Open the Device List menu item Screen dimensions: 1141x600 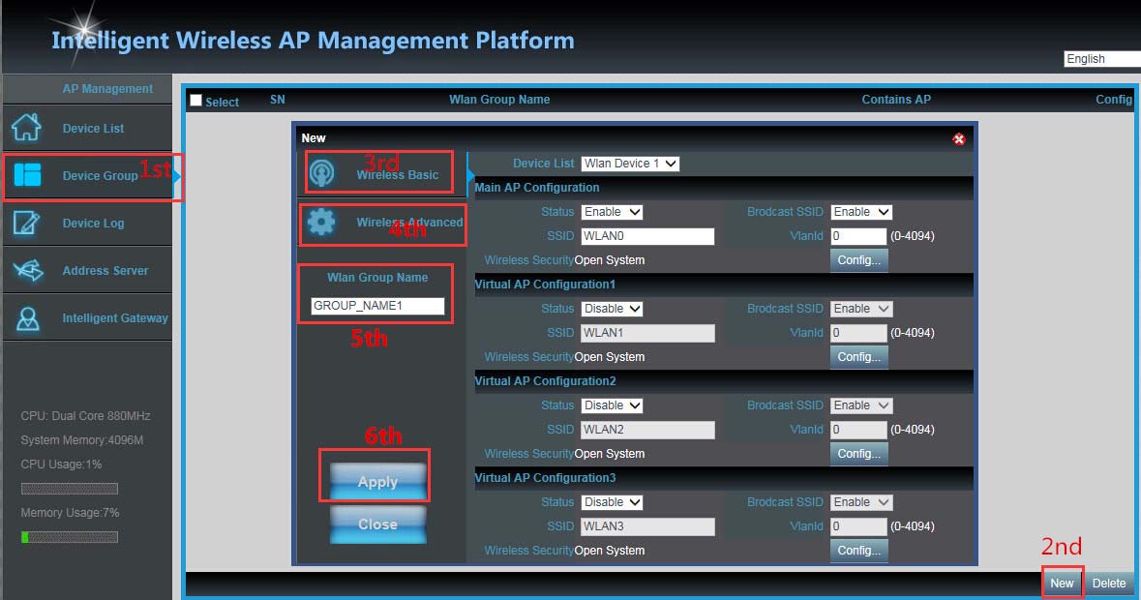coord(87,128)
